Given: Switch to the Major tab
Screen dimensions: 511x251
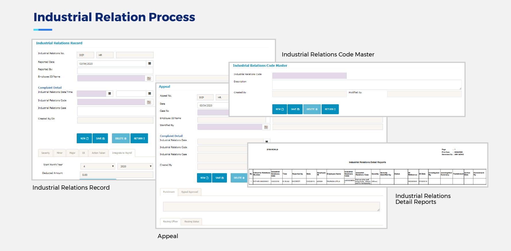Looking at the screenshot, I should pos(72,153).
